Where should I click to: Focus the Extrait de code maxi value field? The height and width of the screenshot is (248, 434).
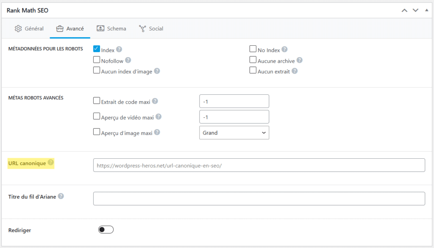[234, 101]
